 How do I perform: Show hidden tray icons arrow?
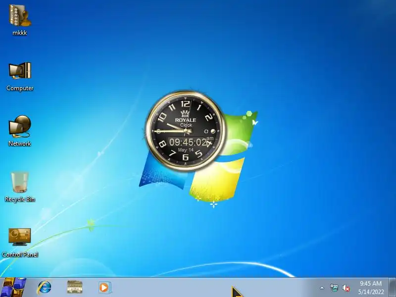coord(322,288)
